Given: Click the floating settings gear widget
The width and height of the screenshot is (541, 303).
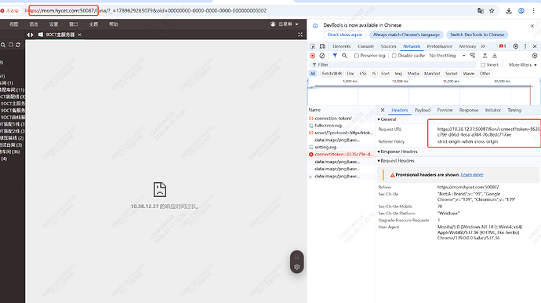Looking at the screenshot, I should (x=296, y=267).
